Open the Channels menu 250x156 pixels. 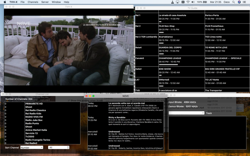pos(33,2)
